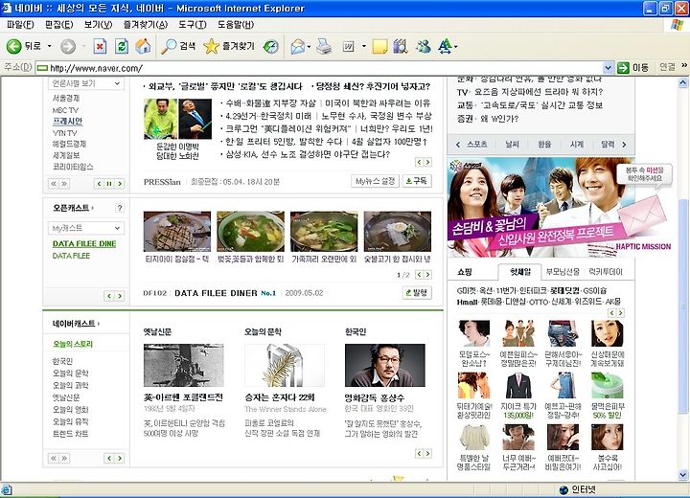Click the left arrow in 스포츠 tab strip
The height and width of the screenshot is (498, 690).
coord(458,145)
